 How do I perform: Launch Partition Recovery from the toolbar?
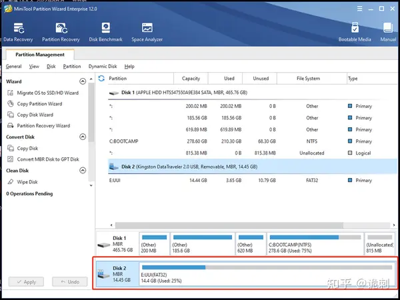(x=61, y=31)
